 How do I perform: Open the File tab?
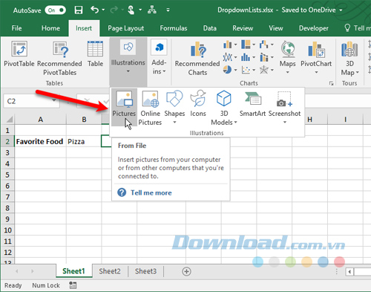16,28
